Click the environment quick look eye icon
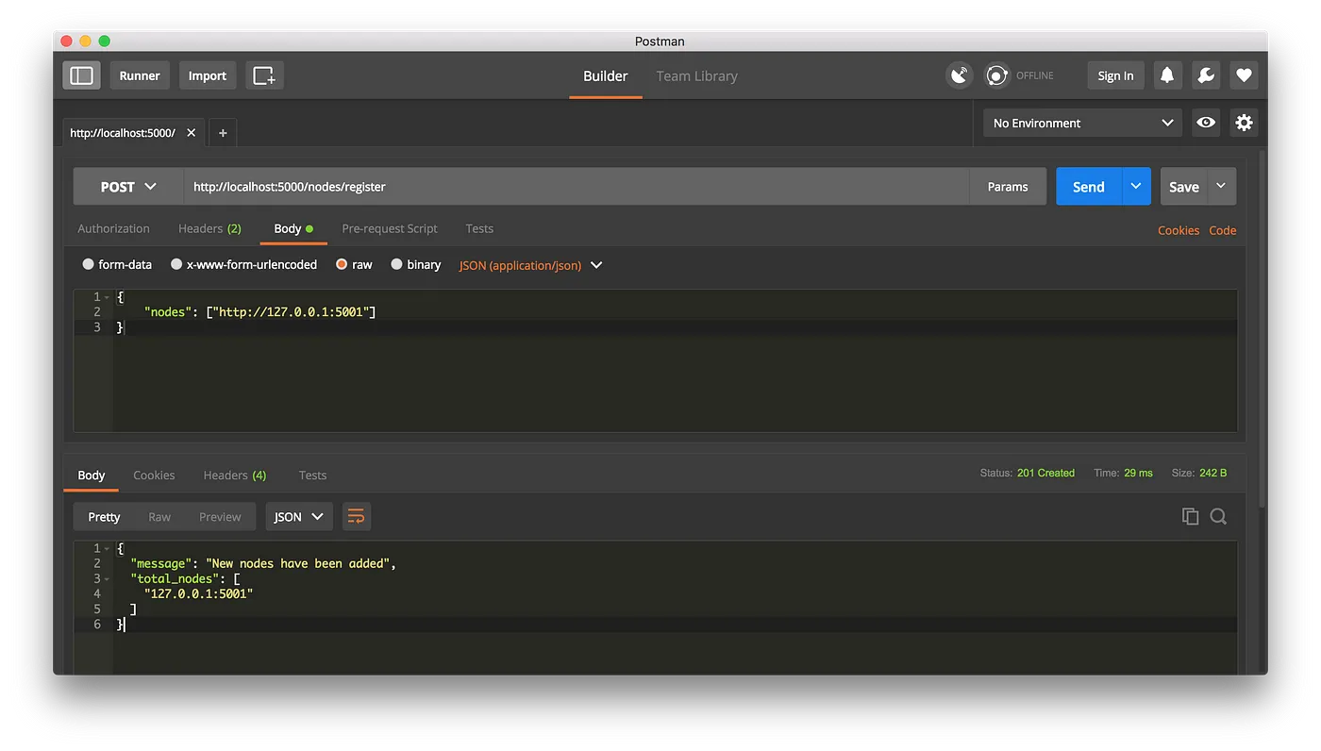Viewport: 1321px width, 751px height. pos(1206,123)
